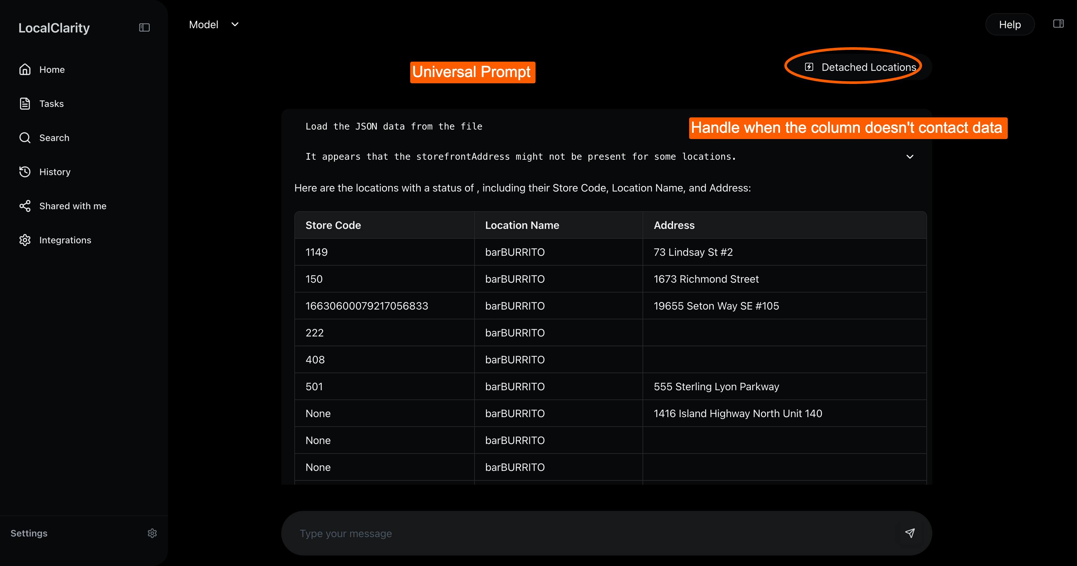Click the Settings gear icon at bottom
This screenshot has width=1077, height=566.
click(x=152, y=533)
